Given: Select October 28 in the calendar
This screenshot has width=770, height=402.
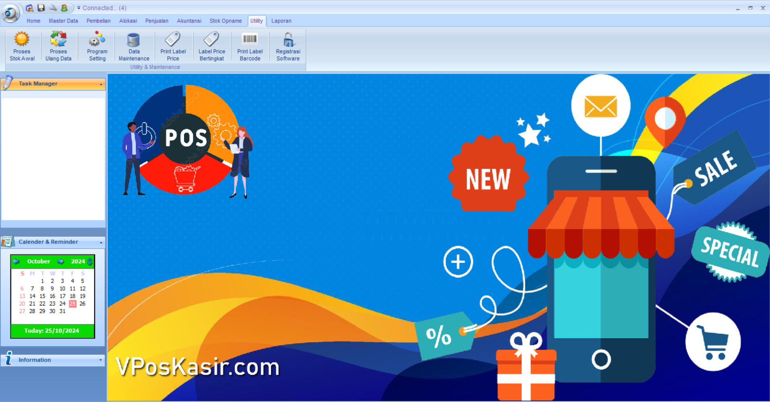Looking at the screenshot, I should click(x=32, y=311).
